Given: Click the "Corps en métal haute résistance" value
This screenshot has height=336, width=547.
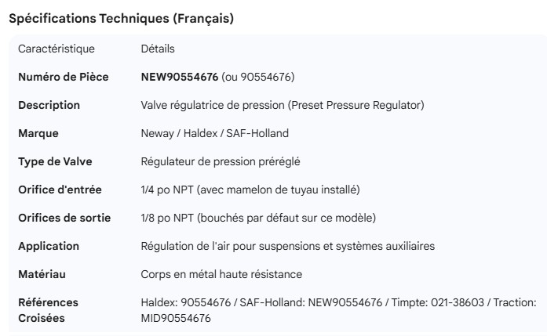Looking at the screenshot, I should tap(221, 274).
